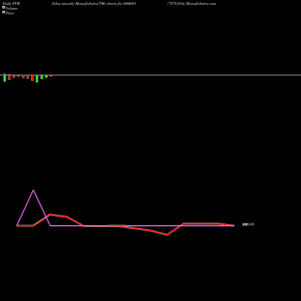Click the peak of the magenta volume line
This screenshot has width=301, height=301.
[33, 190]
